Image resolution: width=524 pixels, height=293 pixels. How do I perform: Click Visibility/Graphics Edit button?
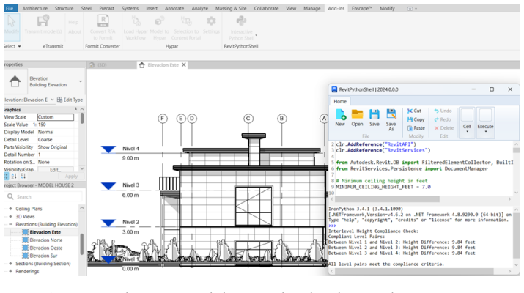[56, 170]
